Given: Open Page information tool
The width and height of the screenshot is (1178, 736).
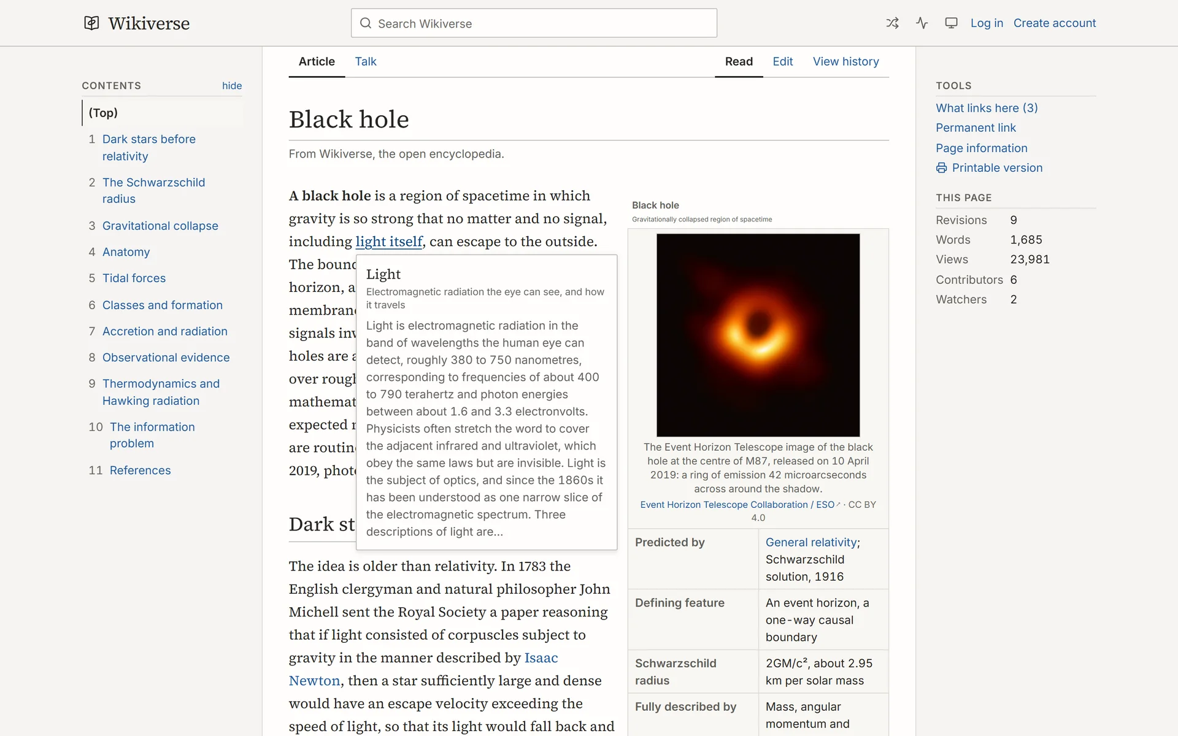Looking at the screenshot, I should [x=981, y=148].
